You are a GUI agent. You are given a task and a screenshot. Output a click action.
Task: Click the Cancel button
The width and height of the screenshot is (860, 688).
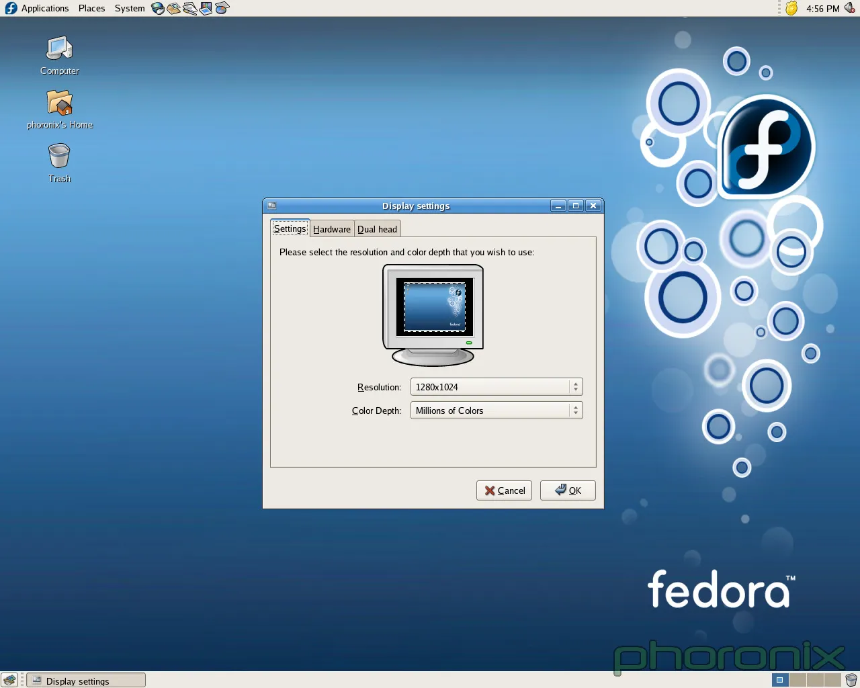coord(504,490)
